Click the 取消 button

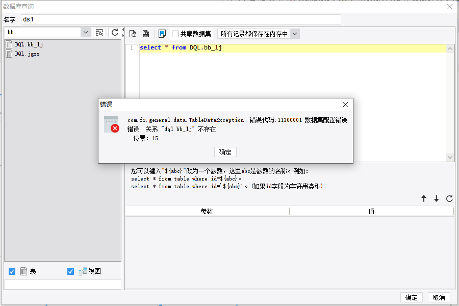(x=439, y=298)
